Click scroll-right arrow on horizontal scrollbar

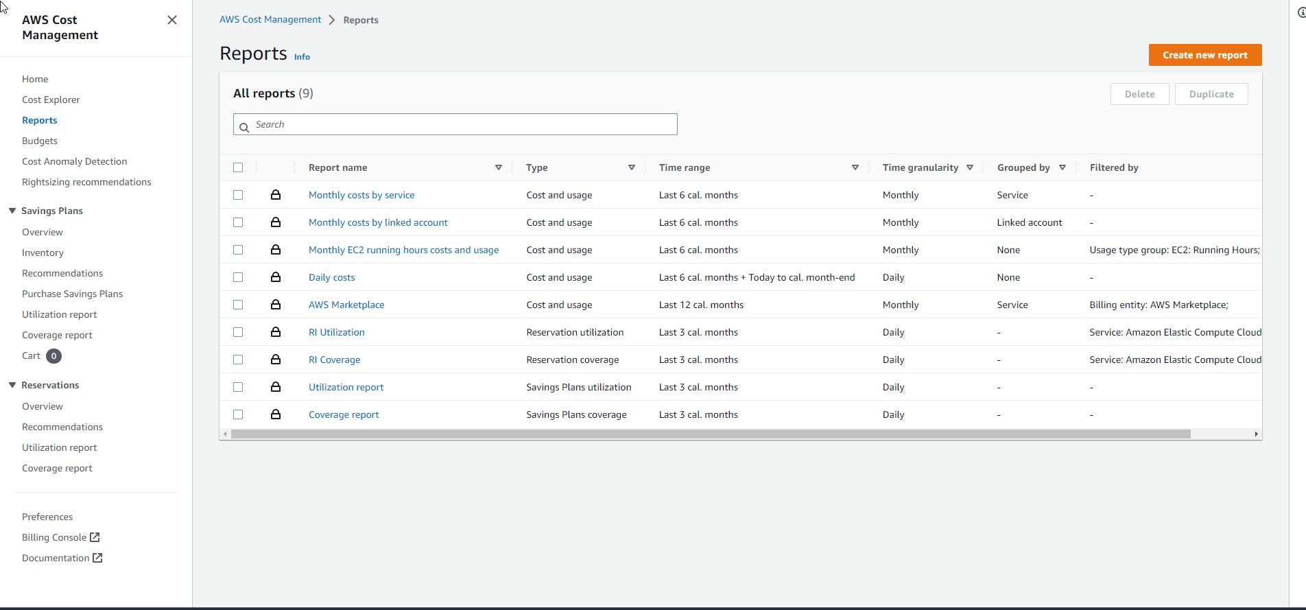pyautogui.click(x=1257, y=434)
